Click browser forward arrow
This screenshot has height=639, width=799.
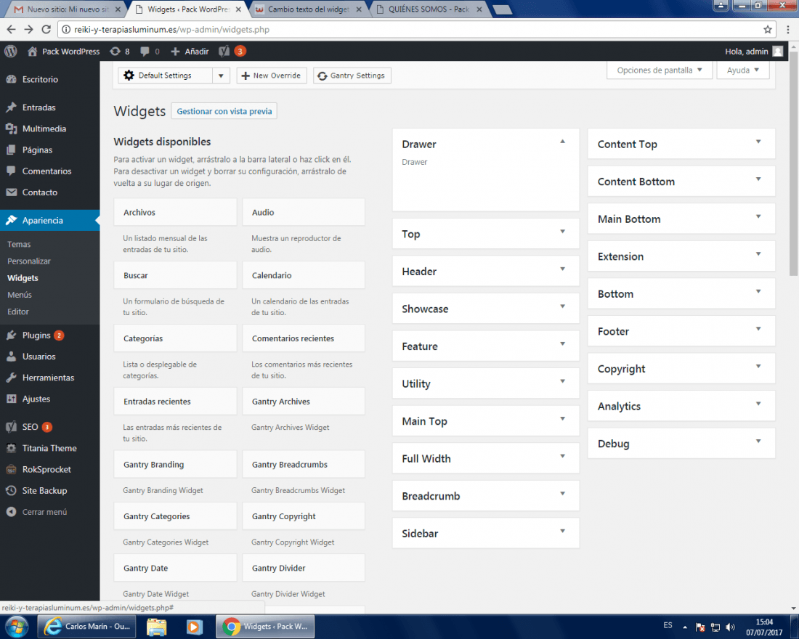[28, 30]
